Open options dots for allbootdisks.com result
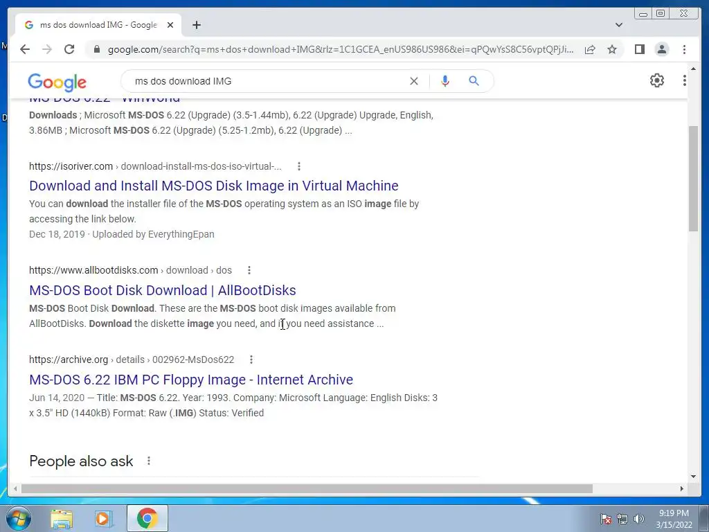Viewport: 709px width, 532px height. click(x=249, y=270)
